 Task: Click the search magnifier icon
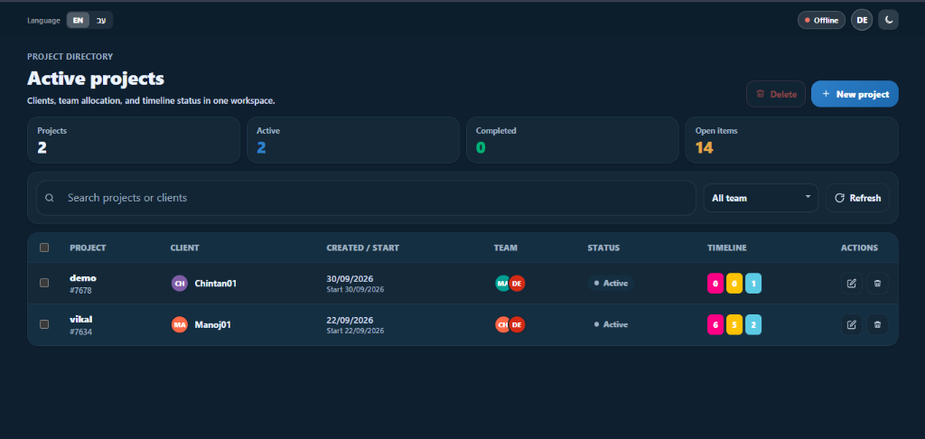(50, 198)
